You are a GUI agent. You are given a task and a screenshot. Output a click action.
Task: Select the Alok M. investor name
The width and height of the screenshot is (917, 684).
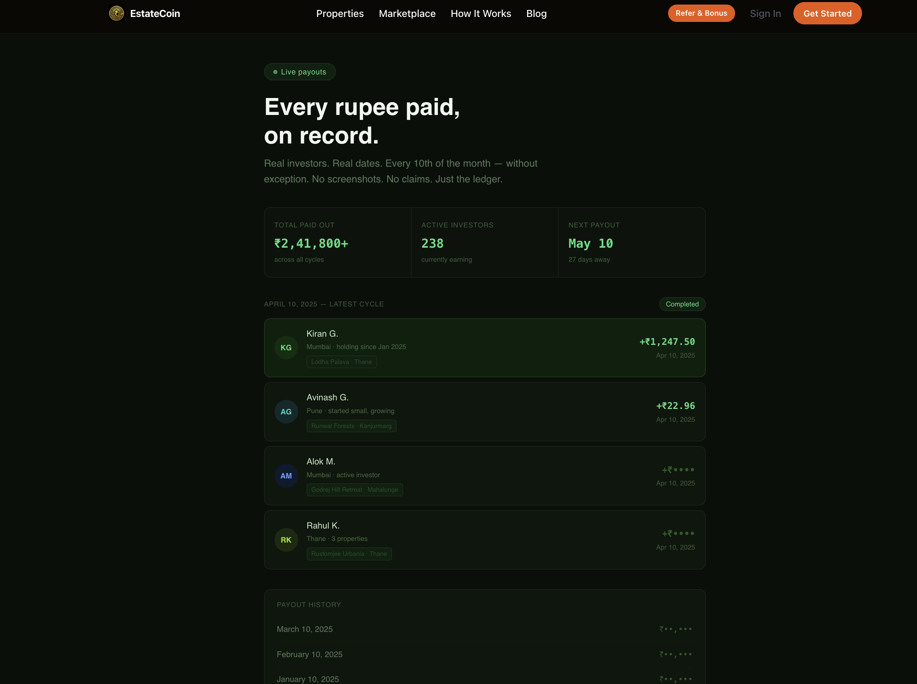[x=321, y=462]
